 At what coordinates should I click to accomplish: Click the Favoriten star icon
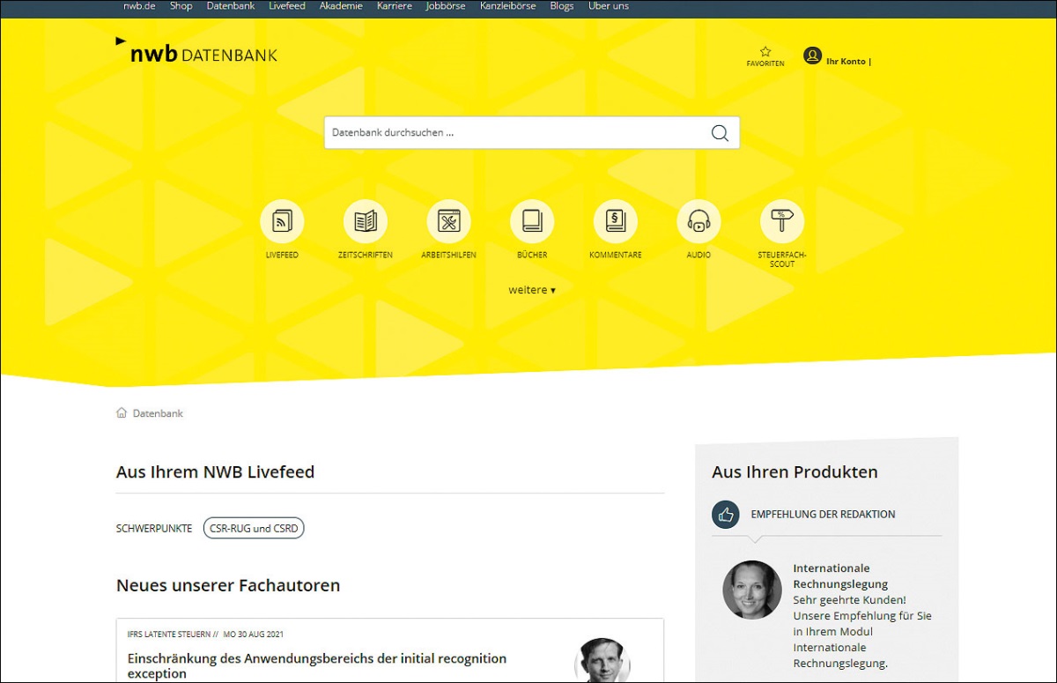(x=765, y=52)
